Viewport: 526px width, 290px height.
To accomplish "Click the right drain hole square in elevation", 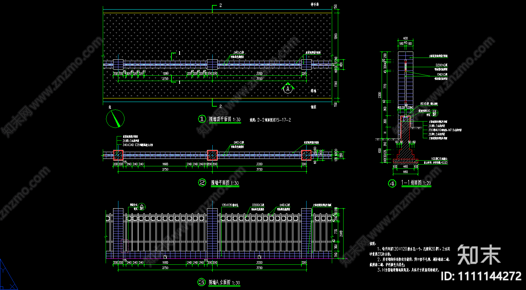I will [x=260, y=257].
